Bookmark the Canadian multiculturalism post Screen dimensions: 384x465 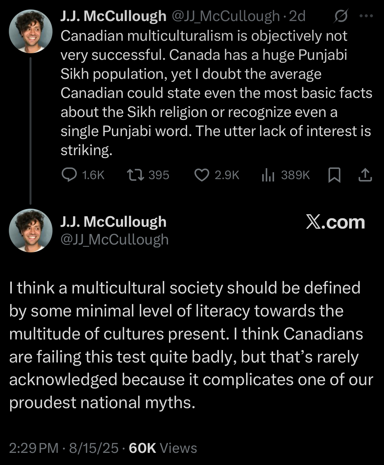[334, 175]
